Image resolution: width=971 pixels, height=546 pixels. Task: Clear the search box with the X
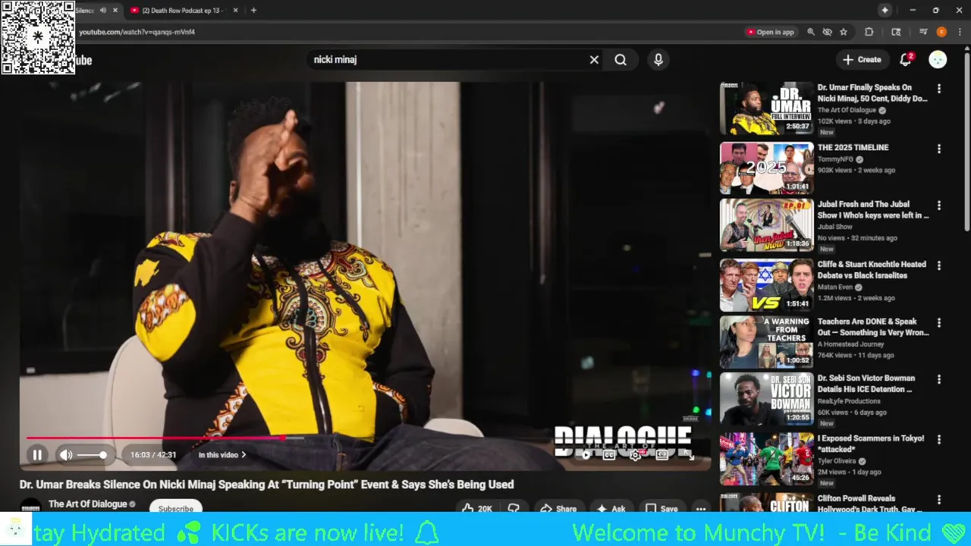point(594,59)
